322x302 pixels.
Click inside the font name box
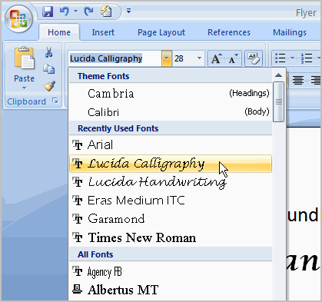(115, 58)
